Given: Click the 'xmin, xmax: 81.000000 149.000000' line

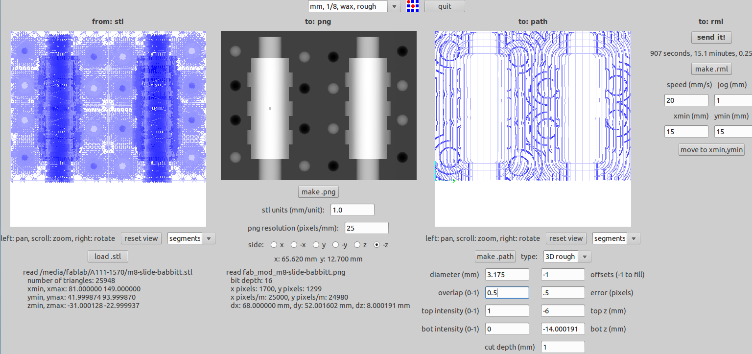Looking at the screenshot, I should pos(84,289).
